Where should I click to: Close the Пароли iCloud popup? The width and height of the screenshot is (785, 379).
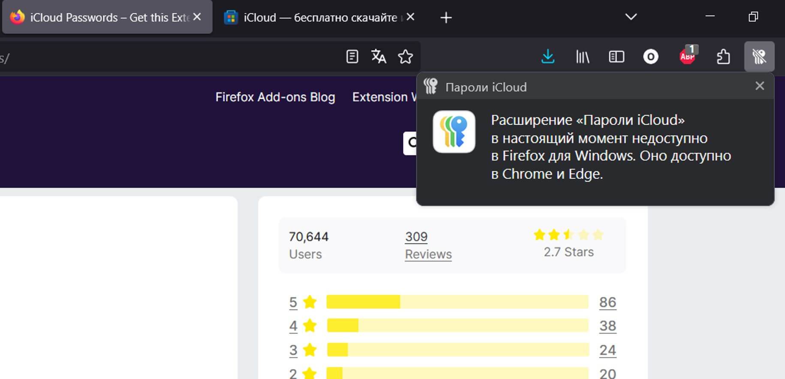click(760, 86)
